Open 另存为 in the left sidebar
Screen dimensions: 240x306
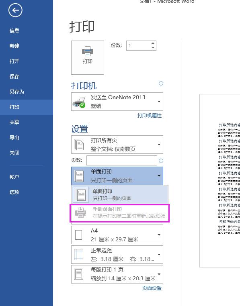(16, 92)
